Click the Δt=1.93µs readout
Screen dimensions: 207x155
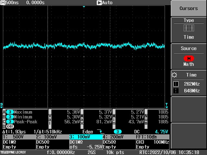tap(14, 132)
